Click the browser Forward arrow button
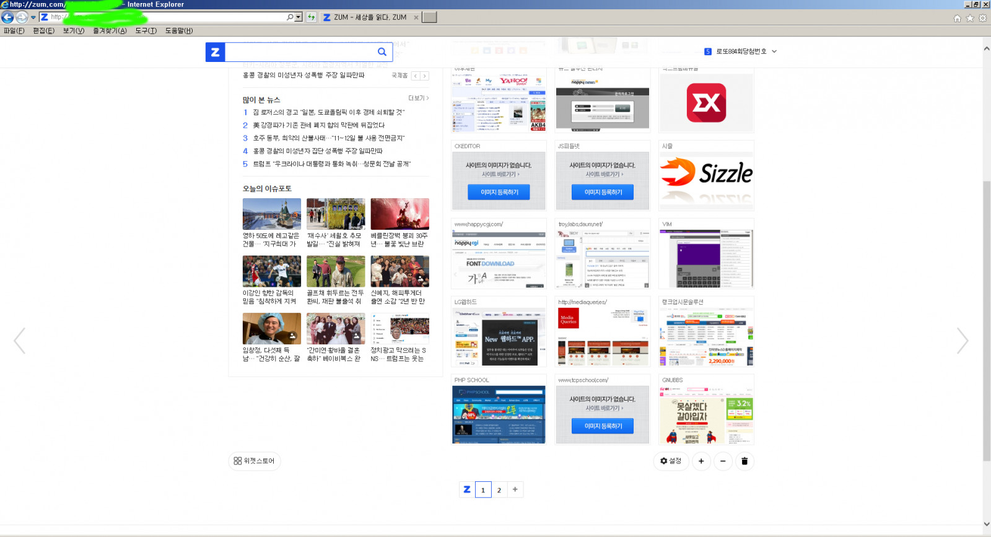The height and width of the screenshot is (537, 991). pos(22,17)
